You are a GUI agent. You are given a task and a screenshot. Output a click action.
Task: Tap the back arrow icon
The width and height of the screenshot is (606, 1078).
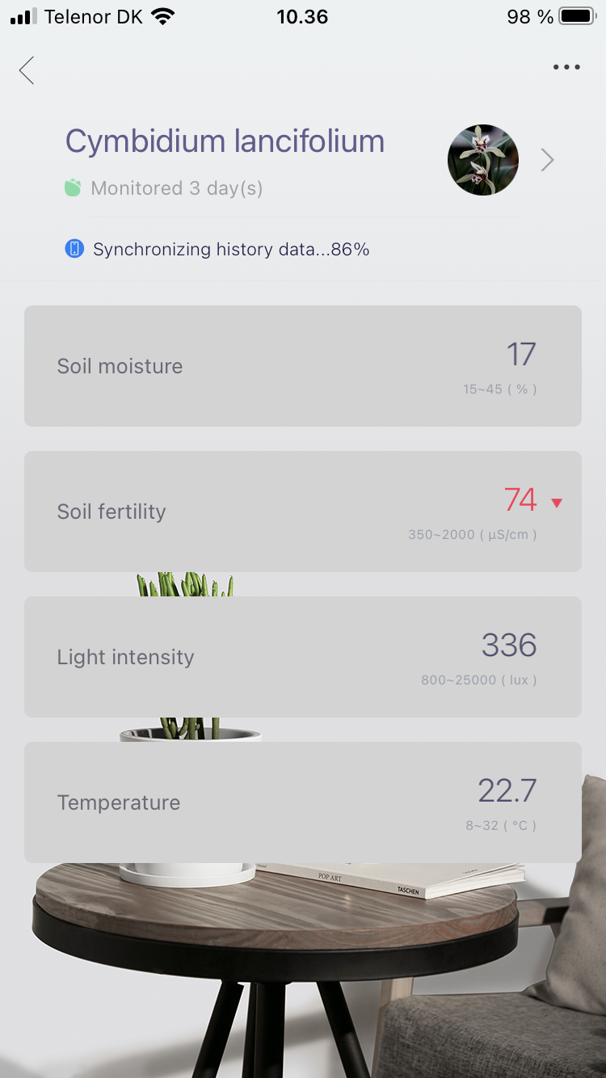(x=27, y=70)
